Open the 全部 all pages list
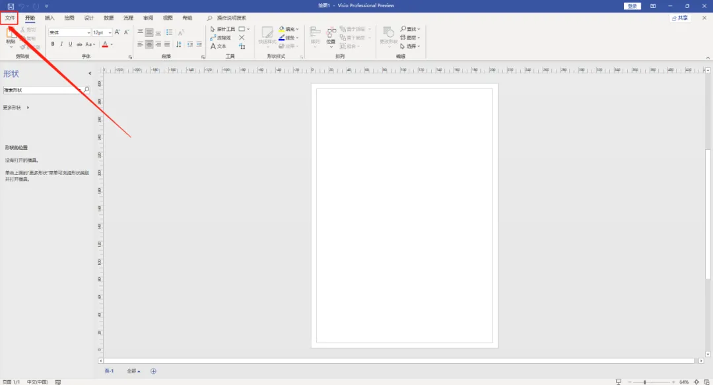This screenshot has height=385, width=713. click(x=133, y=371)
